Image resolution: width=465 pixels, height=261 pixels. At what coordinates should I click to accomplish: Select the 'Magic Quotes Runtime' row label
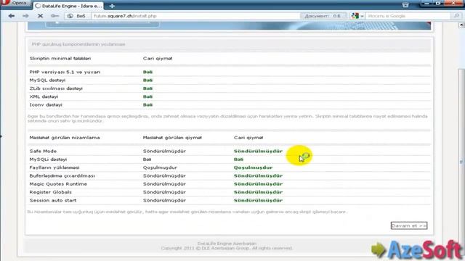[58, 183]
